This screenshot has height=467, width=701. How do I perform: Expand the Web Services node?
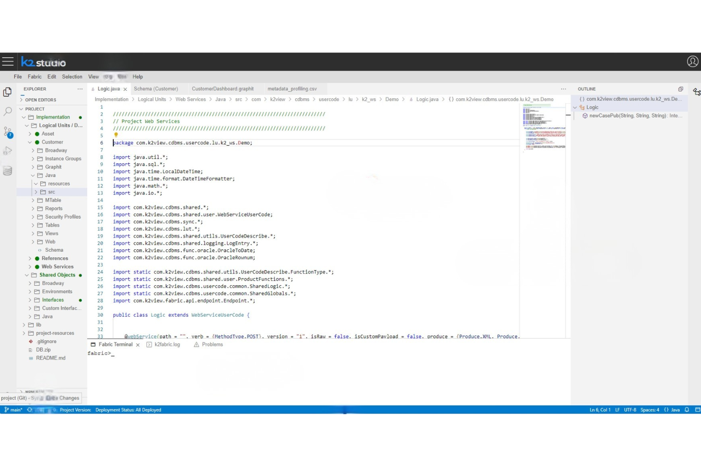coord(30,267)
